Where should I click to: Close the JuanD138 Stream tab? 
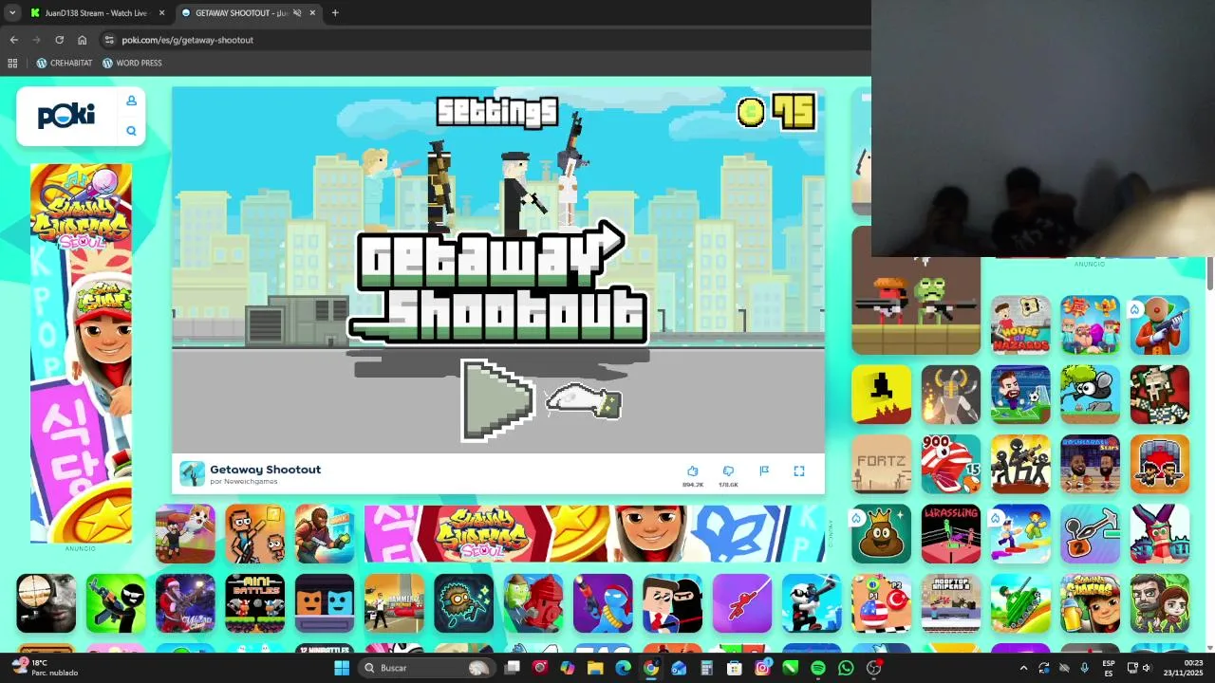coord(161,13)
